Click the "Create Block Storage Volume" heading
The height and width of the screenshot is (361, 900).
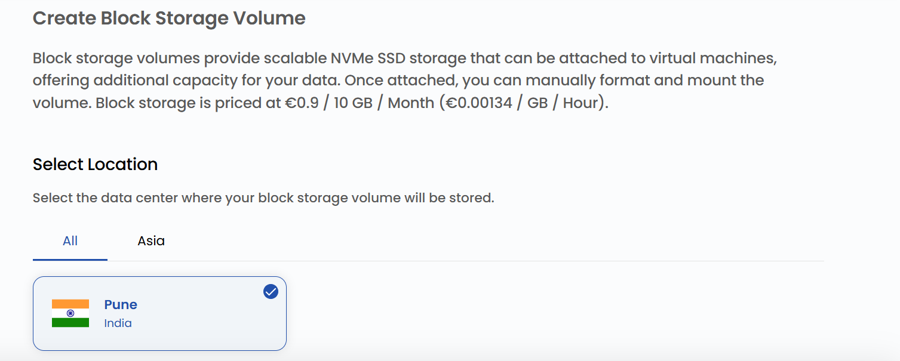pyautogui.click(x=169, y=18)
